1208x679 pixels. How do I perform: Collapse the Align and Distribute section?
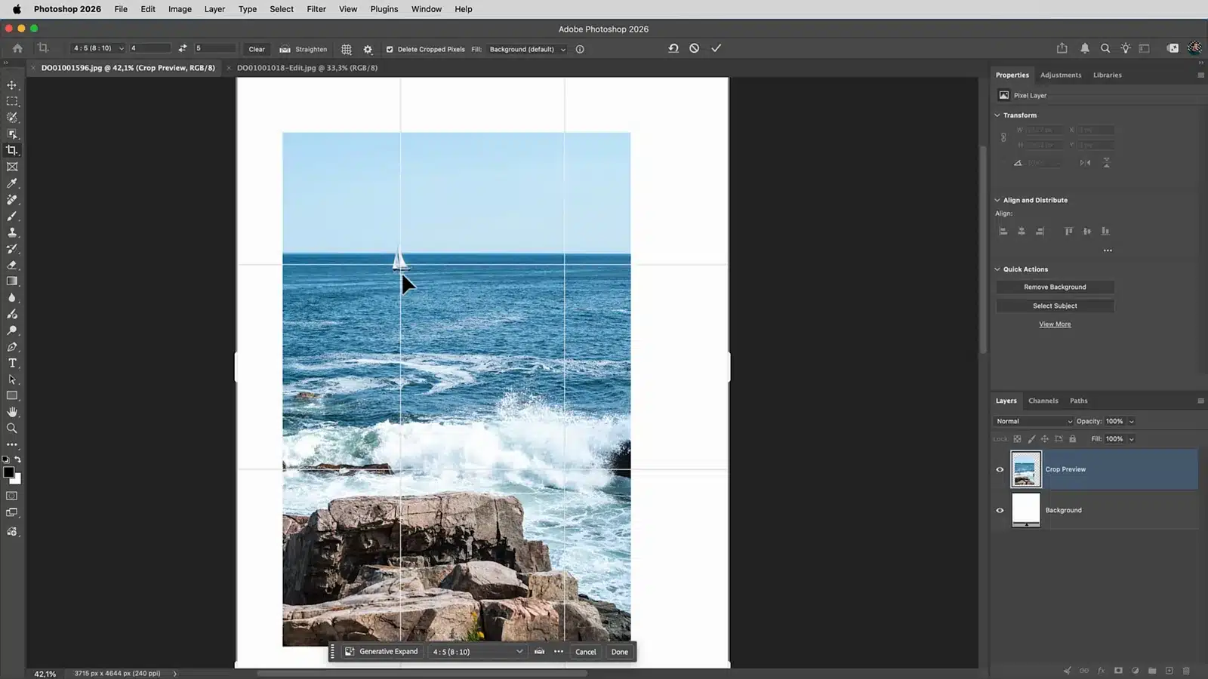coord(997,200)
